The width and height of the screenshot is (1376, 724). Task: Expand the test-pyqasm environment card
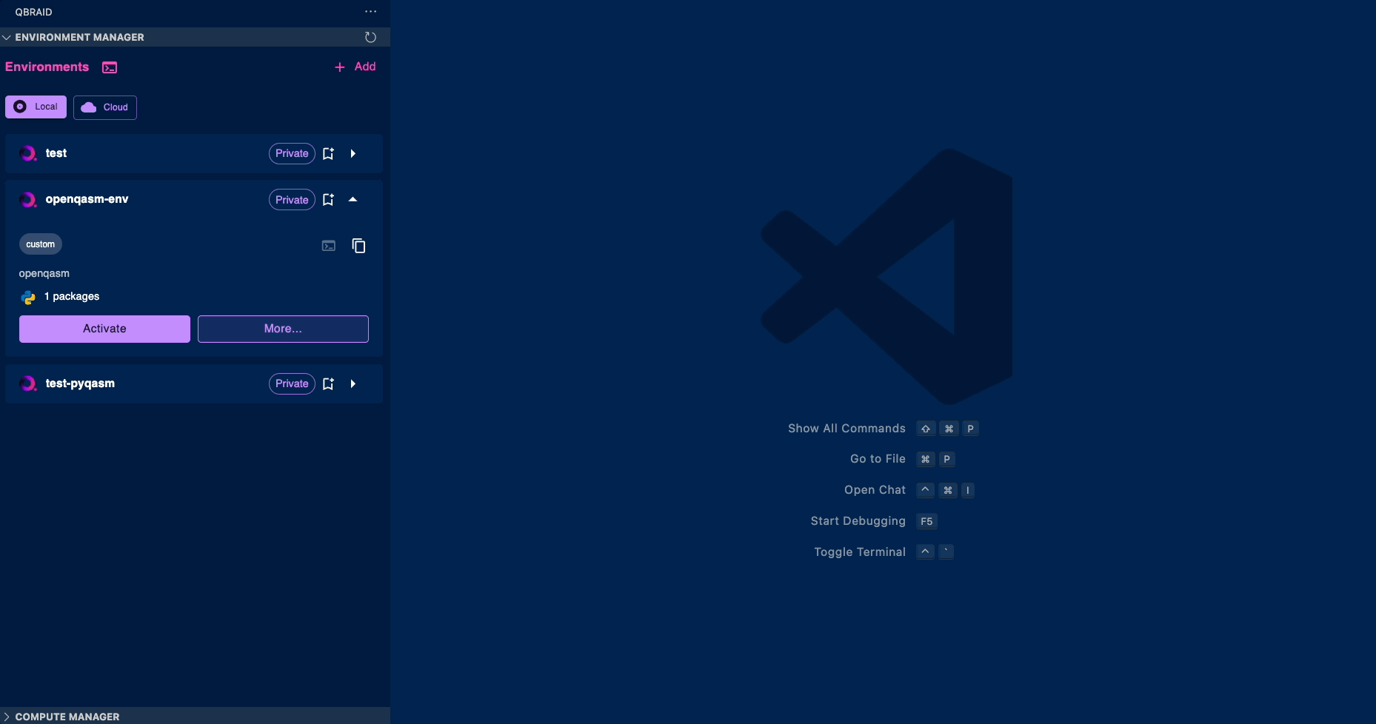353,383
